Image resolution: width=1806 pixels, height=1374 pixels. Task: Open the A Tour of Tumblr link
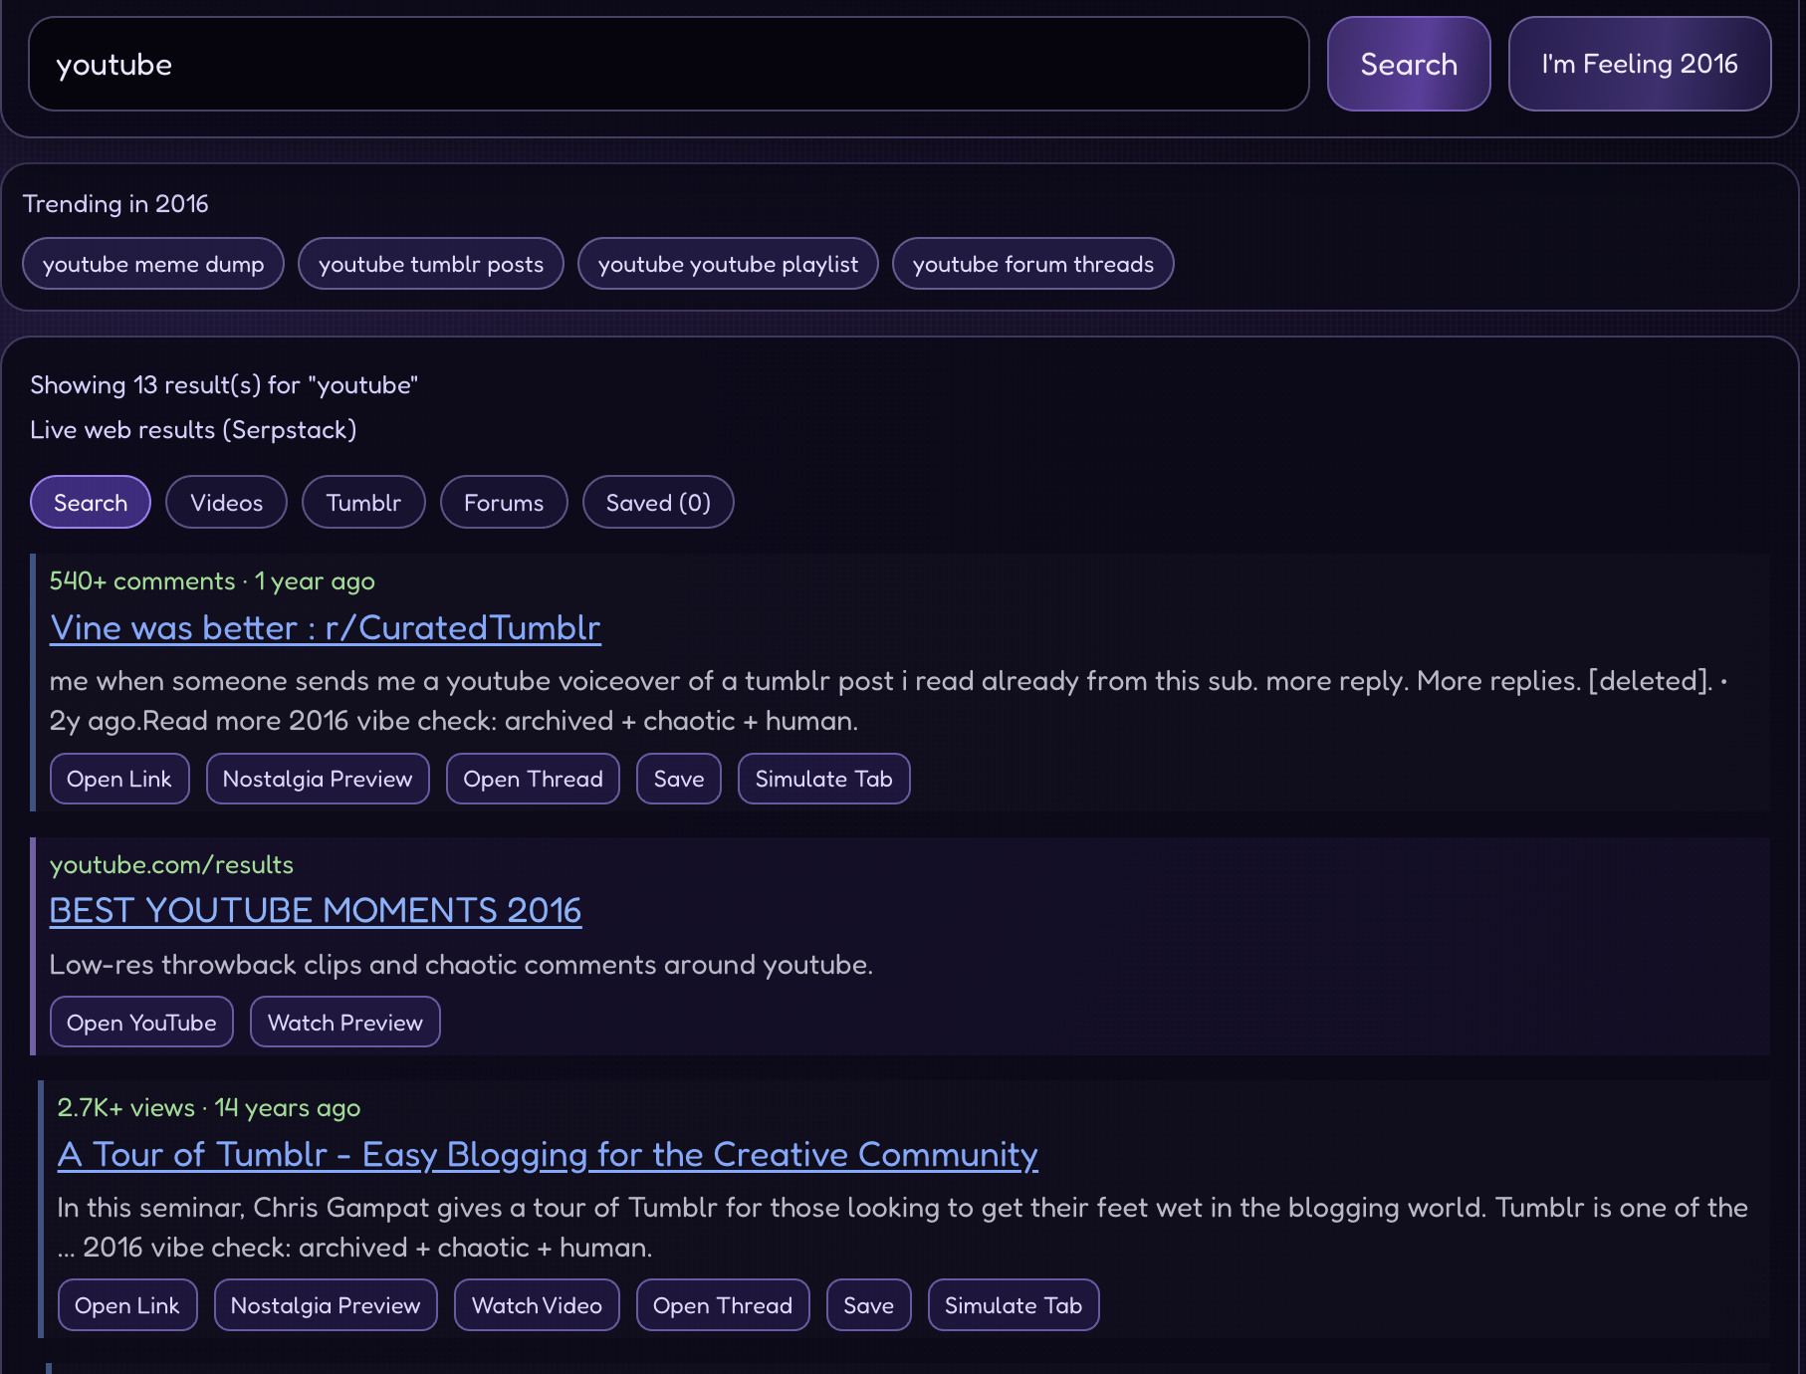[548, 1155]
